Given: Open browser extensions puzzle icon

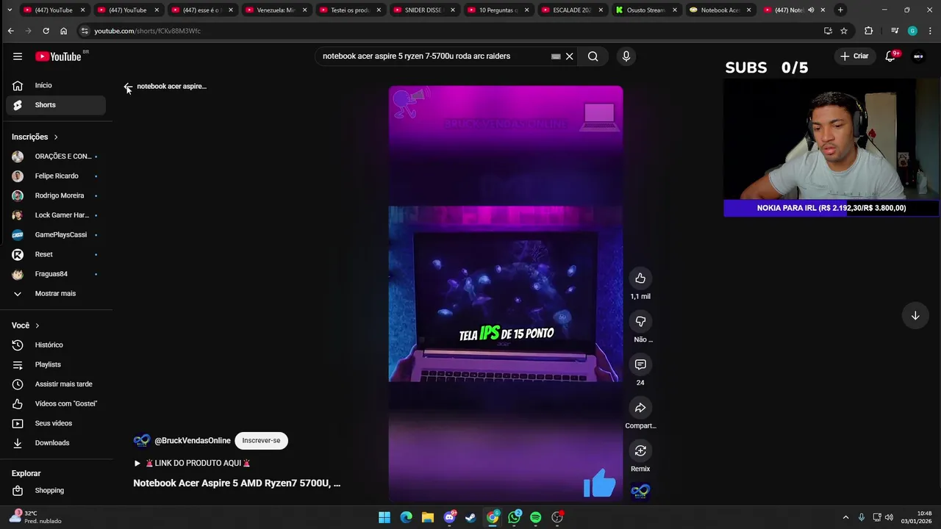Looking at the screenshot, I should (x=869, y=31).
